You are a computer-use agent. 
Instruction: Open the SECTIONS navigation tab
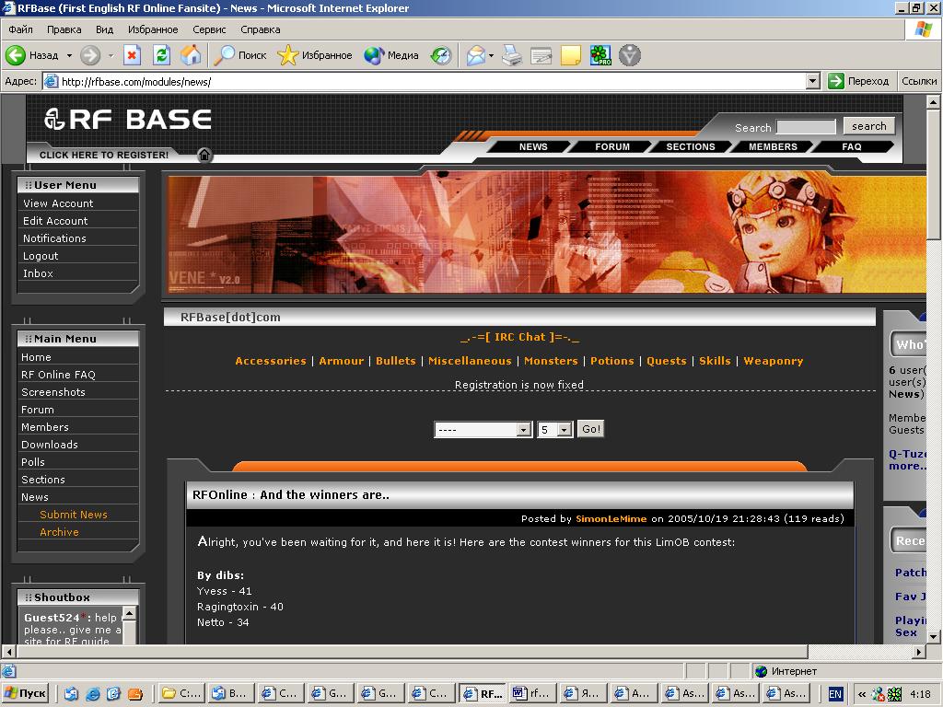click(x=691, y=146)
